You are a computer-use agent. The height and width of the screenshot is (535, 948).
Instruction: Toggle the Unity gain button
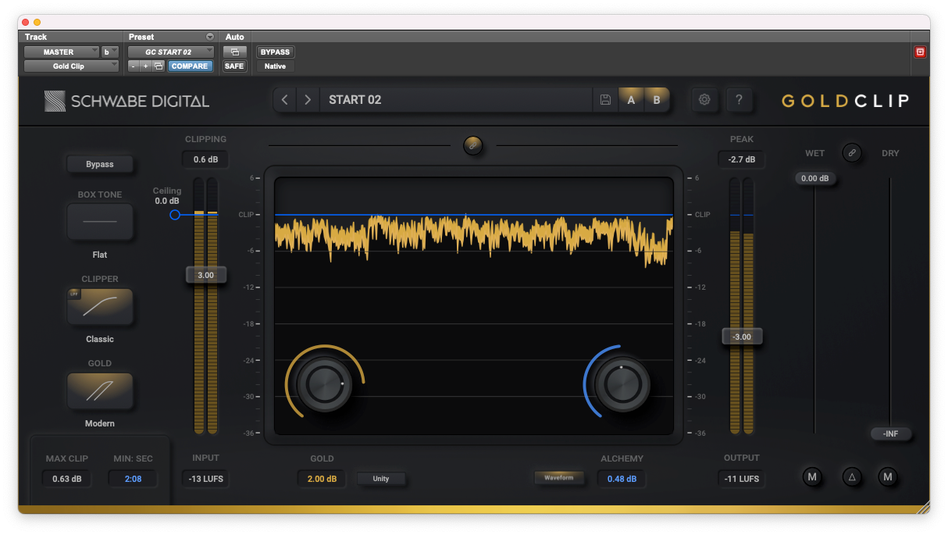pos(381,479)
